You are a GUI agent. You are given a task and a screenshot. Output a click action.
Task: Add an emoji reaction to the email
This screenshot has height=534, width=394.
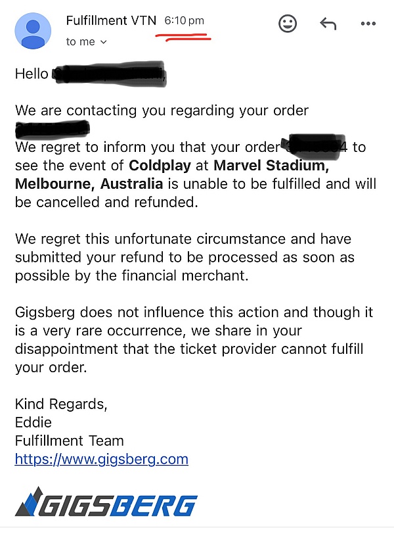coord(288,24)
